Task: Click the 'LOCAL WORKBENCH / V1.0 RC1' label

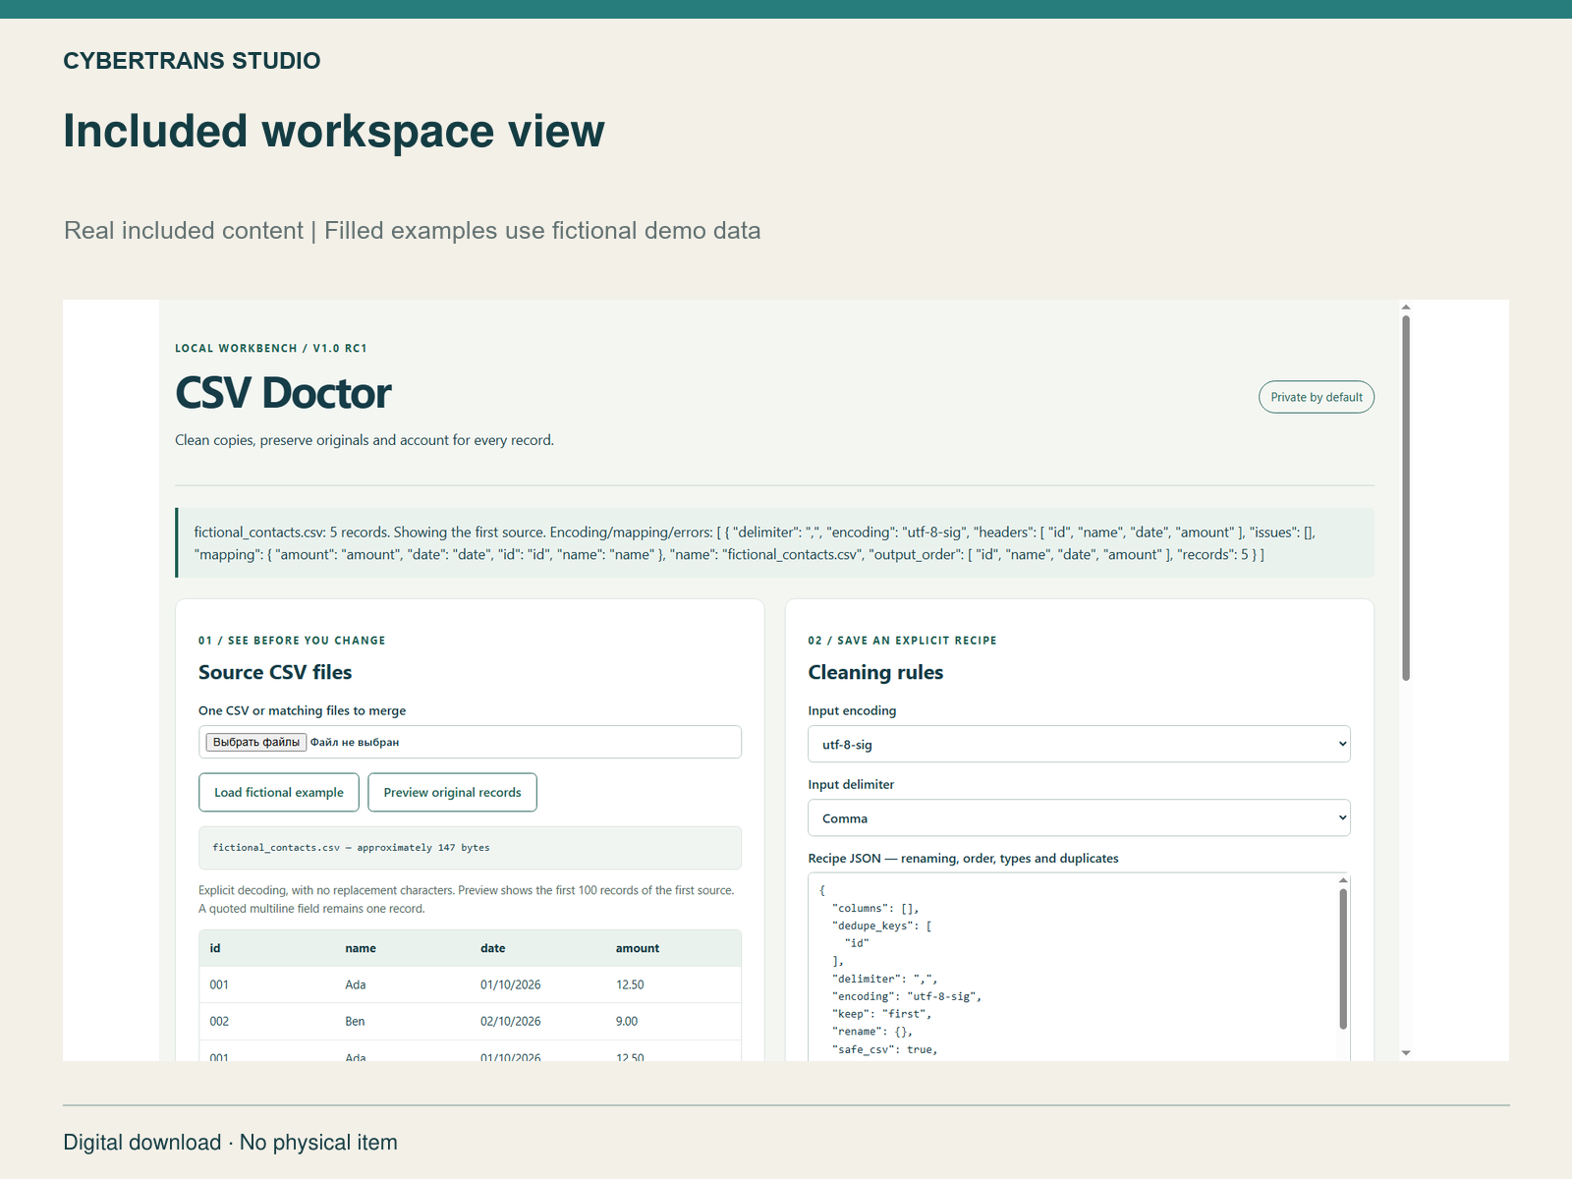Action: click(x=271, y=348)
